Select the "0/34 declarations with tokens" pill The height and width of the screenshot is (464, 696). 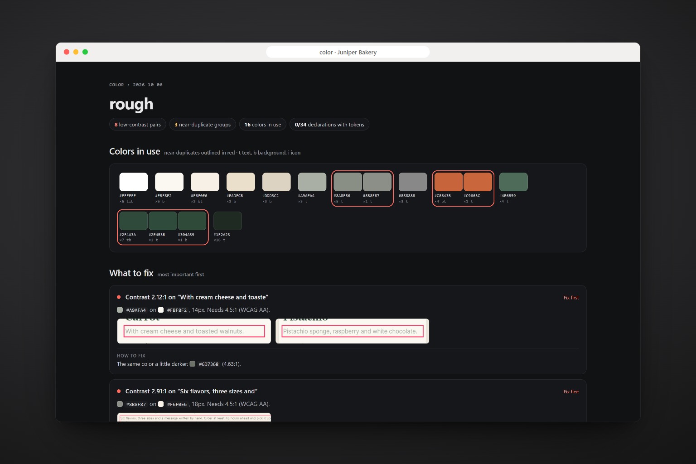[329, 125]
